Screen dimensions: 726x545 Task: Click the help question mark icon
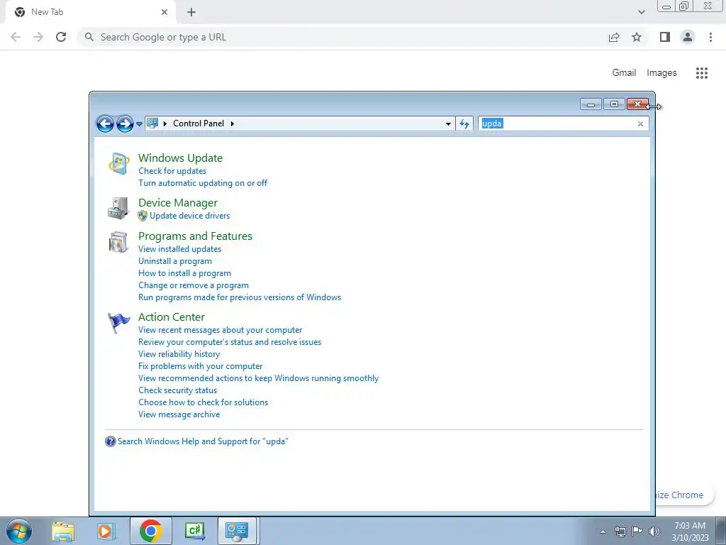coord(110,441)
